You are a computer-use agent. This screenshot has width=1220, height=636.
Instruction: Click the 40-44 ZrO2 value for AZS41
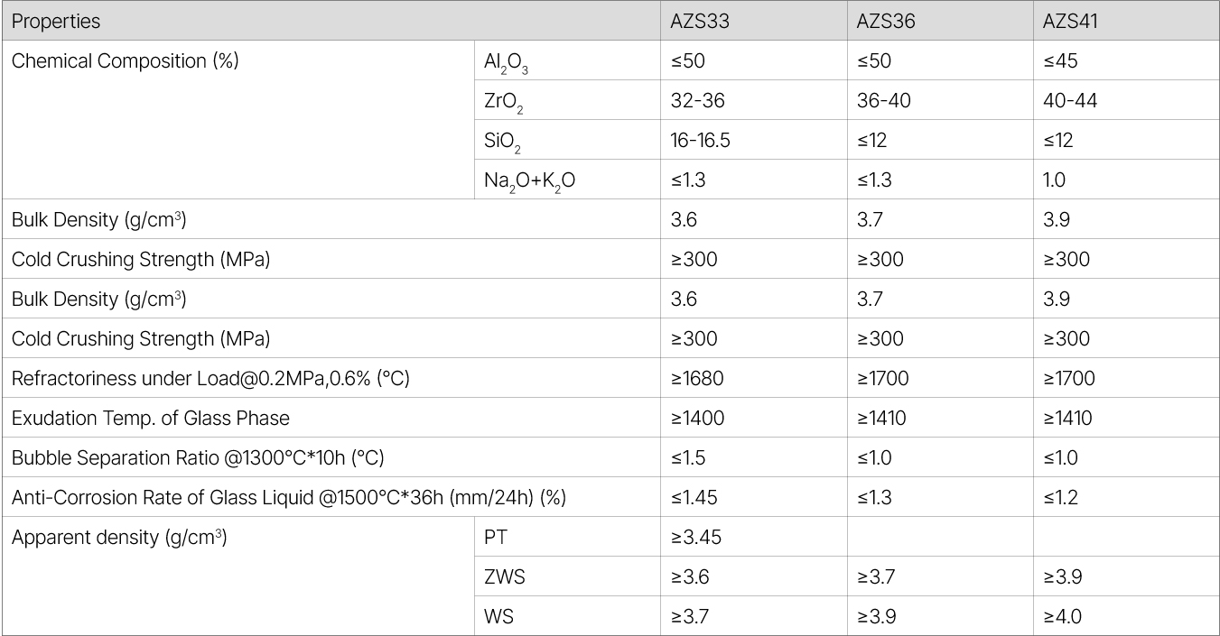[x=1069, y=100]
